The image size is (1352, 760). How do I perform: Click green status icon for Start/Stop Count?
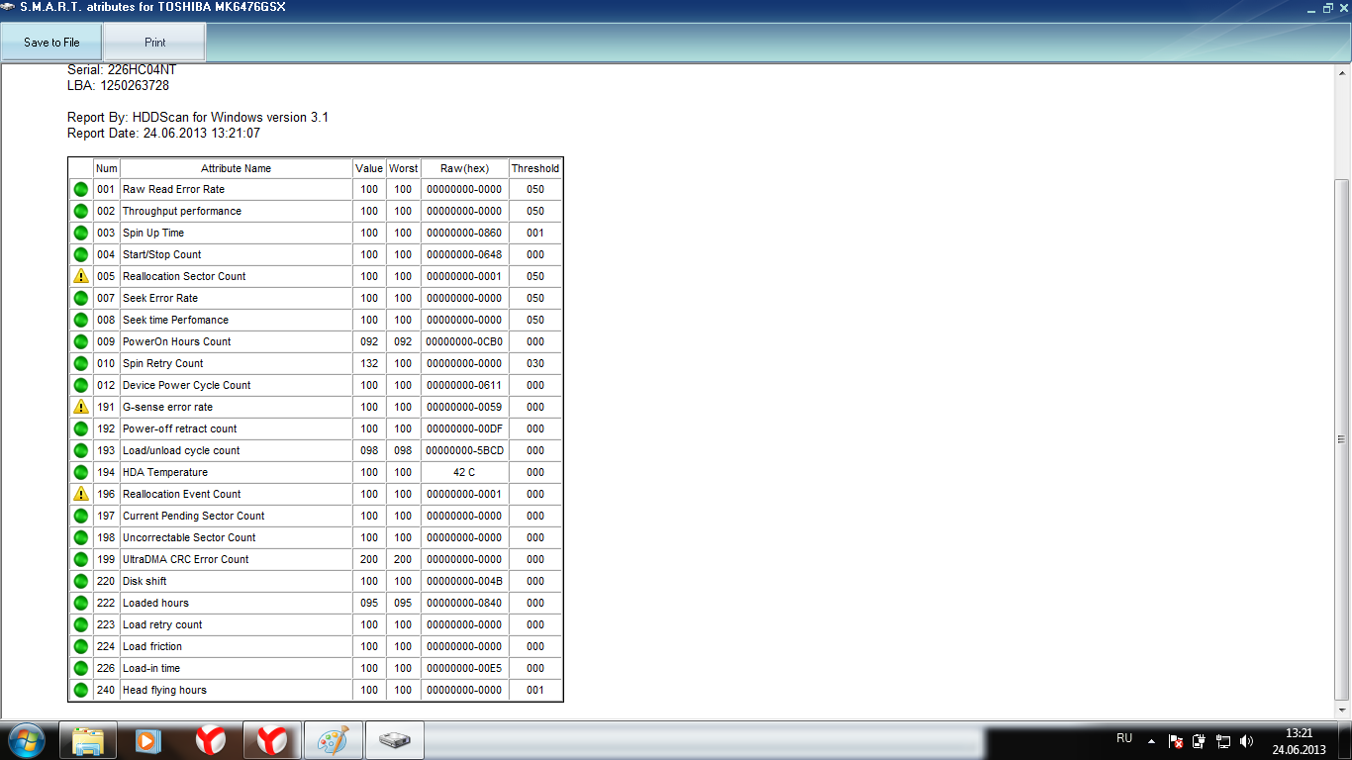[x=81, y=254]
